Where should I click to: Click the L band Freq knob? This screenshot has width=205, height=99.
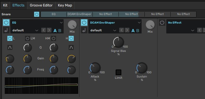click(10, 70)
